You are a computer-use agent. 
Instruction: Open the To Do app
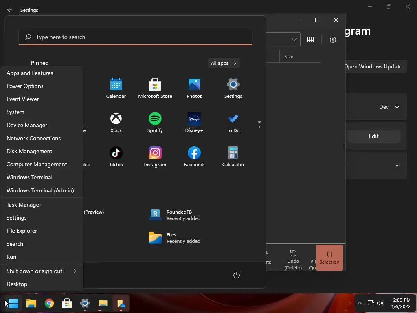(233, 122)
